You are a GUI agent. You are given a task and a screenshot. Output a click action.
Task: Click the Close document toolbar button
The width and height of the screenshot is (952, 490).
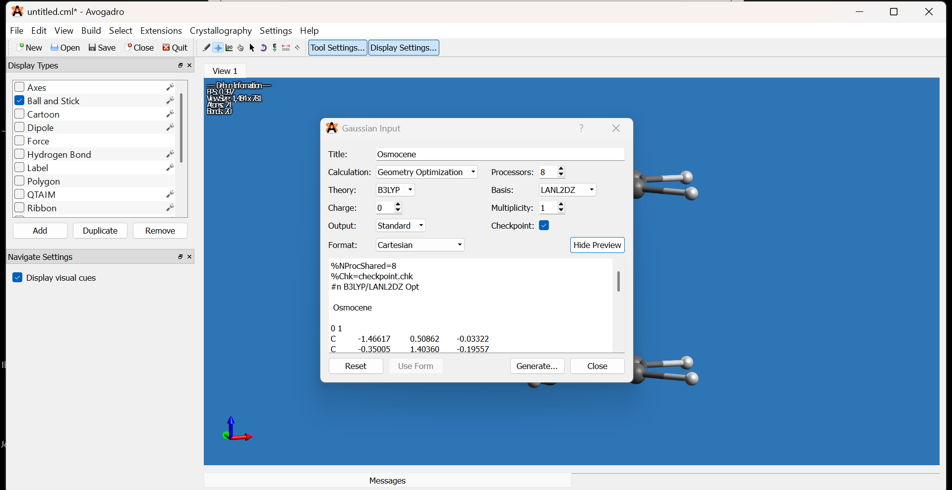coord(139,48)
